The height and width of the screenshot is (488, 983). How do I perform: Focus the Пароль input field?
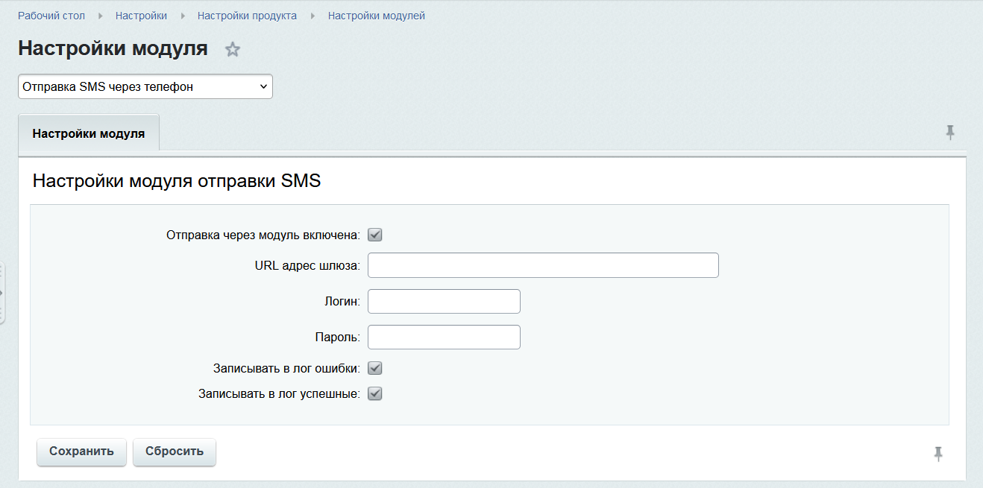[445, 337]
